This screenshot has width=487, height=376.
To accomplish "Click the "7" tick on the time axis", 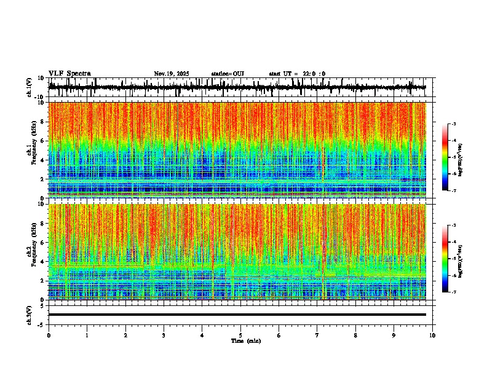I will pyautogui.click(x=317, y=335).
